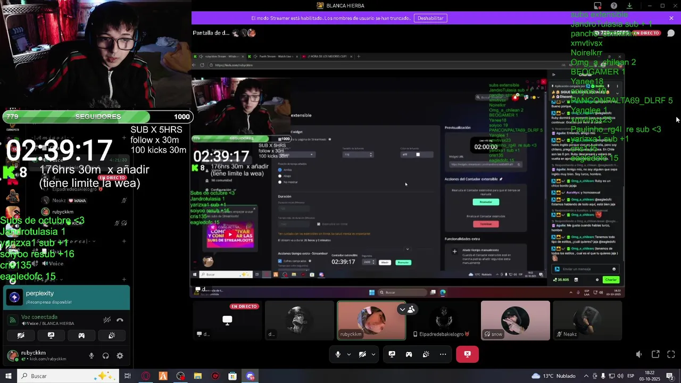The height and width of the screenshot is (383, 681).
Task: Select rubyckkm participant tile
Action: (371, 321)
